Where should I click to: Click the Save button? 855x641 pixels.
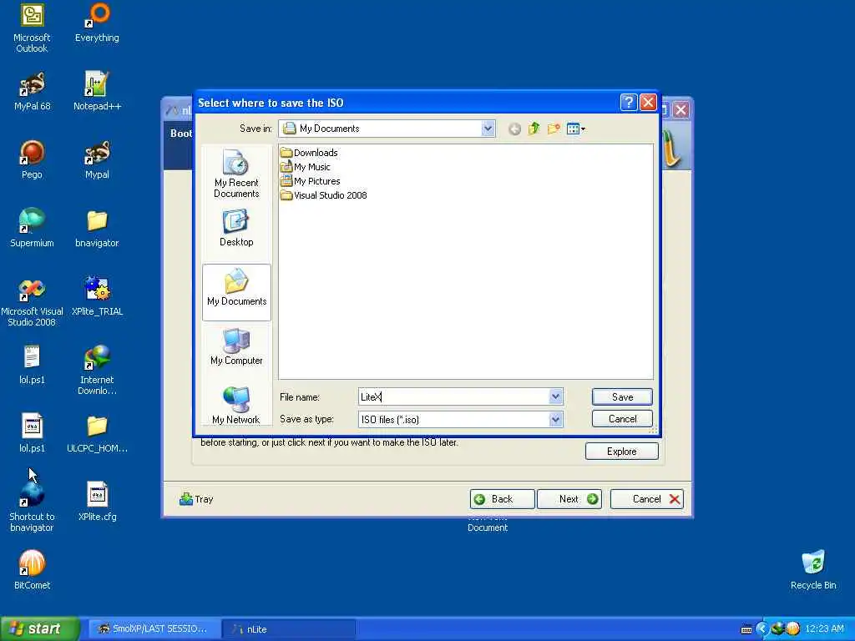pyautogui.click(x=622, y=396)
